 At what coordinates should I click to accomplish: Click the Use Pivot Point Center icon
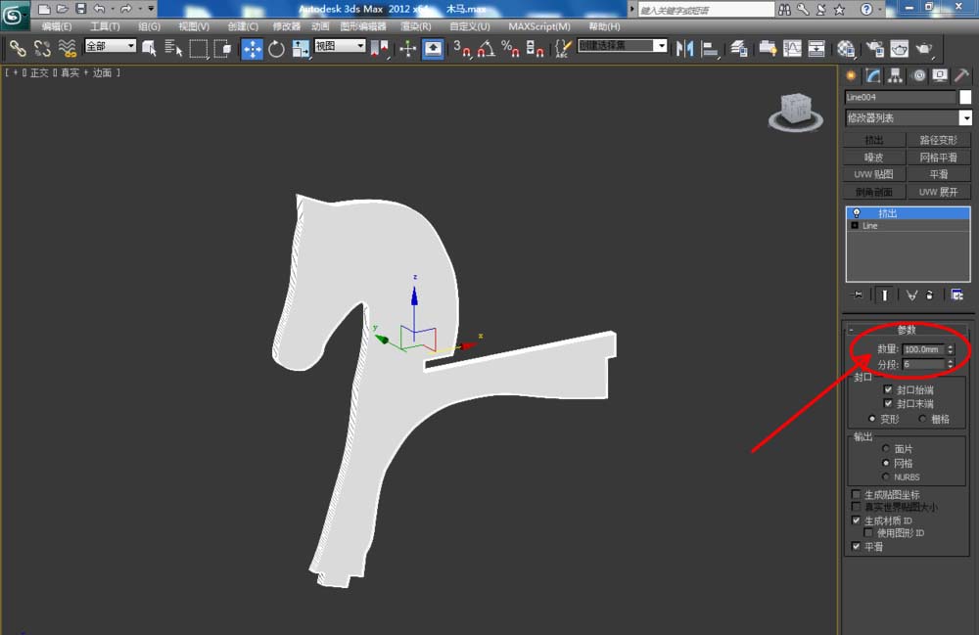click(x=379, y=48)
